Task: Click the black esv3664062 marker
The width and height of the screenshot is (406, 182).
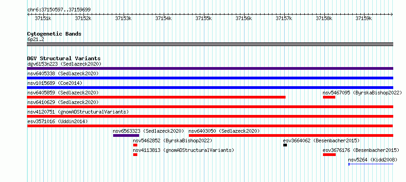Action: pyautogui.click(x=285, y=145)
